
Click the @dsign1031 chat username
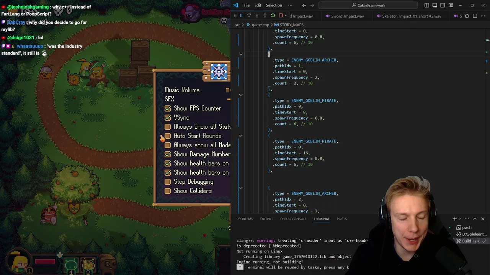click(x=21, y=37)
